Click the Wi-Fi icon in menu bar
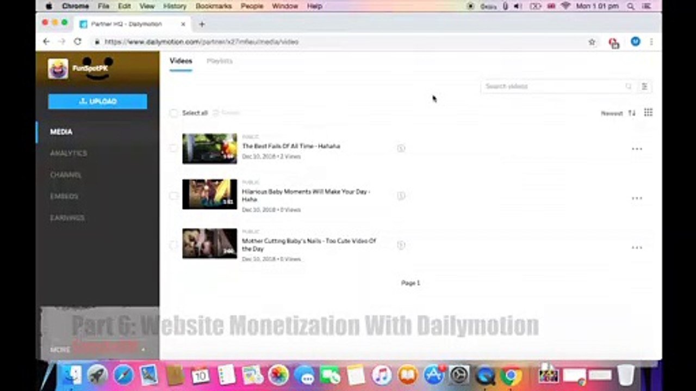The image size is (696, 391). tap(565, 6)
